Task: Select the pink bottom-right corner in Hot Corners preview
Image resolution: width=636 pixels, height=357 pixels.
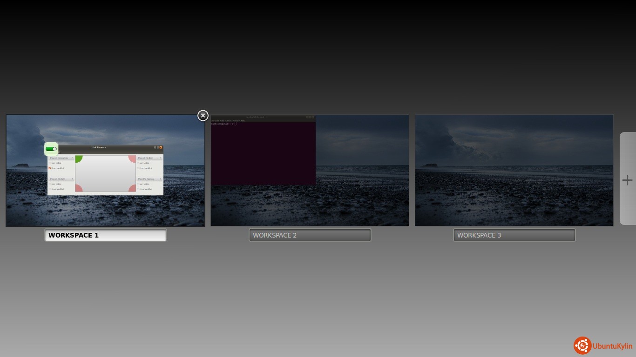Action: [133, 188]
